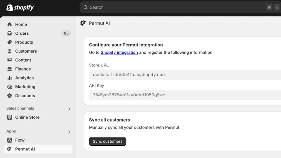The image size is (281, 158).
Task: Open Home via its house icon
Action: (x=9, y=24)
